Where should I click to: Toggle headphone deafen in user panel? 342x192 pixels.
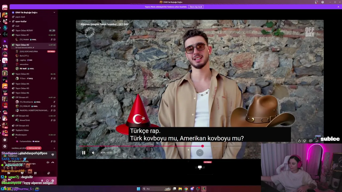[x=47, y=181]
